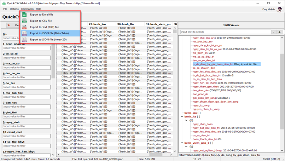Choose Export to Text (TXT) file
285x161 pixels.
[x=50, y=27]
